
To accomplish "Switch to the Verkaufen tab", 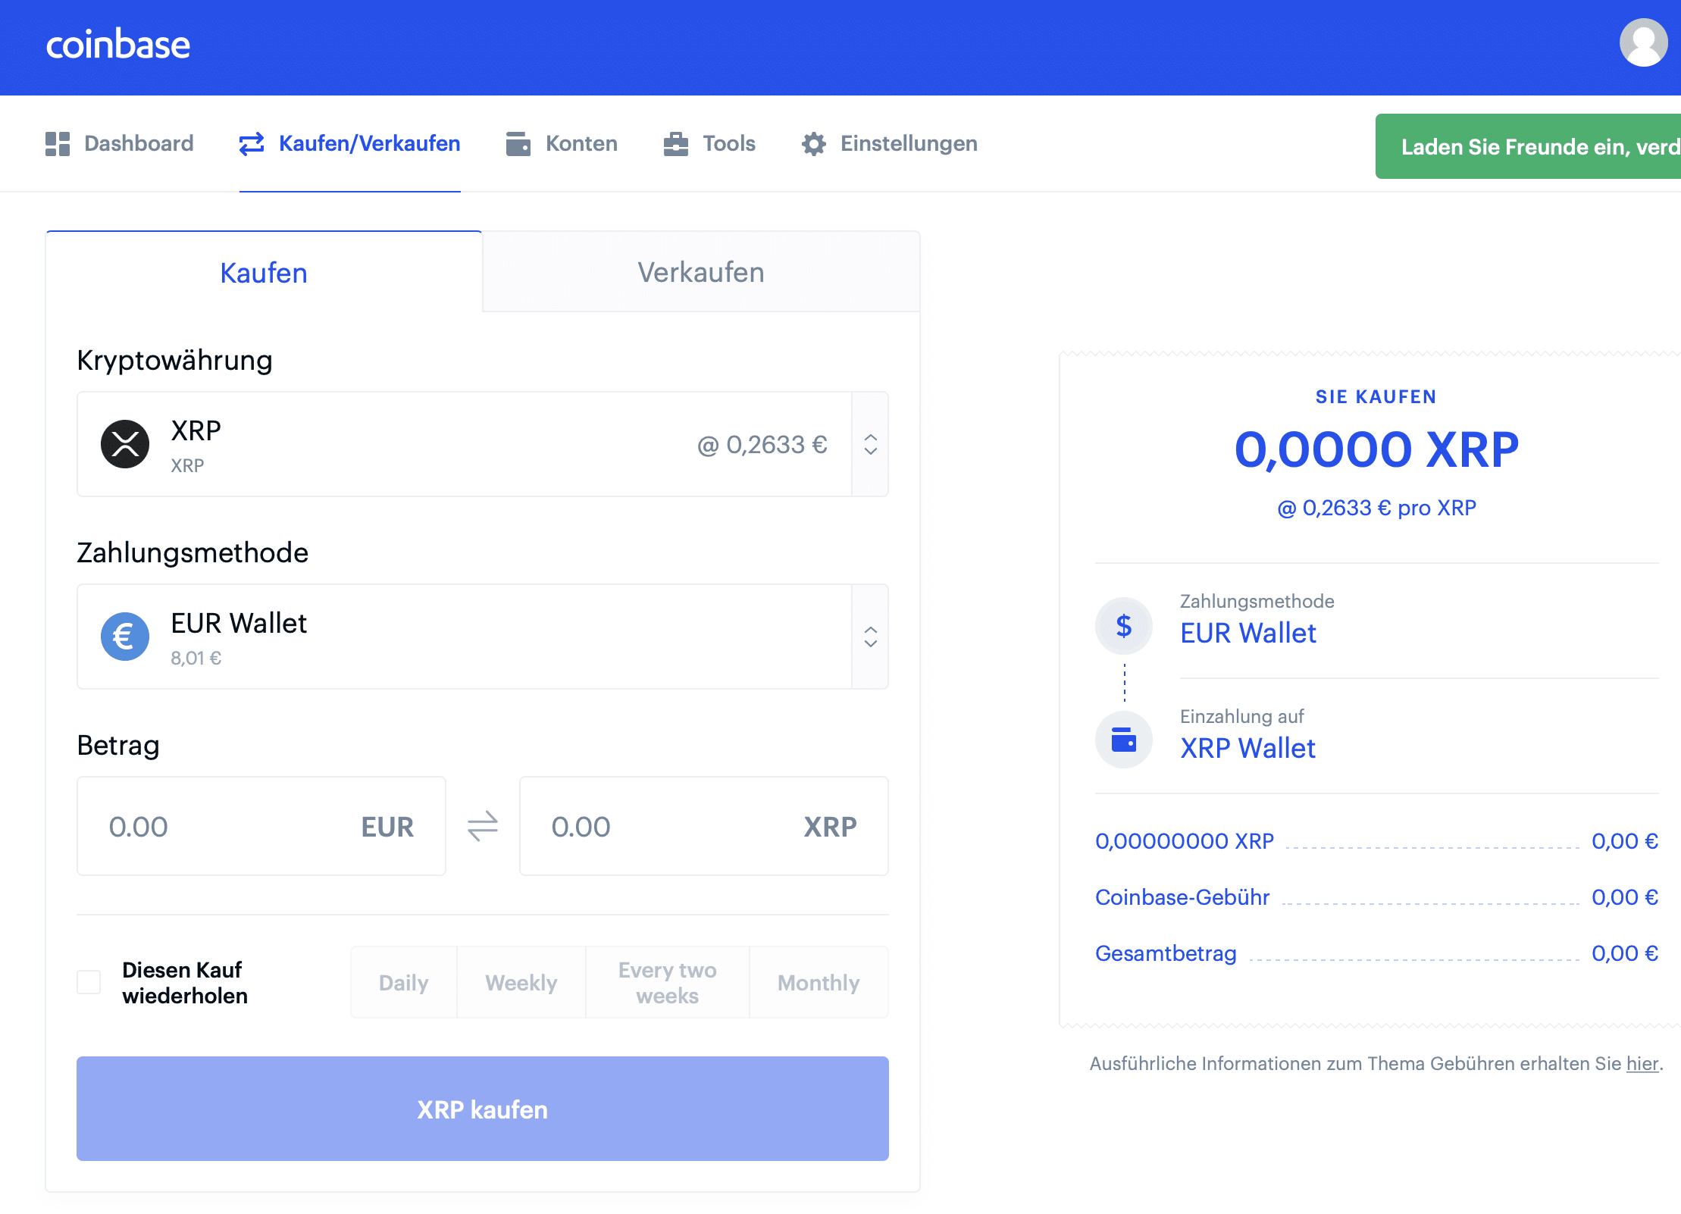I will tap(701, 272).
